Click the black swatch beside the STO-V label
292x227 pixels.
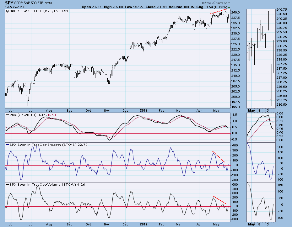tap(7, 185)
